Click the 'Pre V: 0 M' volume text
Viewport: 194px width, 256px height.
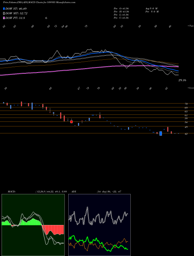(x=152, y=12)
